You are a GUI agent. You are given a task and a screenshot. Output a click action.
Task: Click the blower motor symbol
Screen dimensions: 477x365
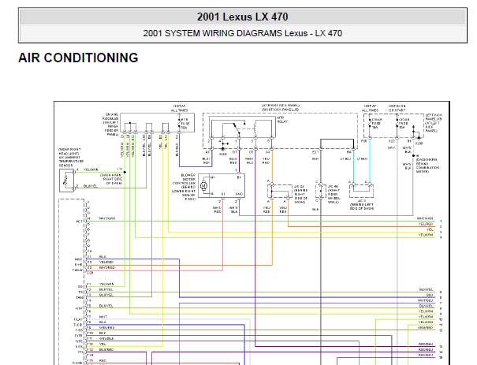coord(204,185)
